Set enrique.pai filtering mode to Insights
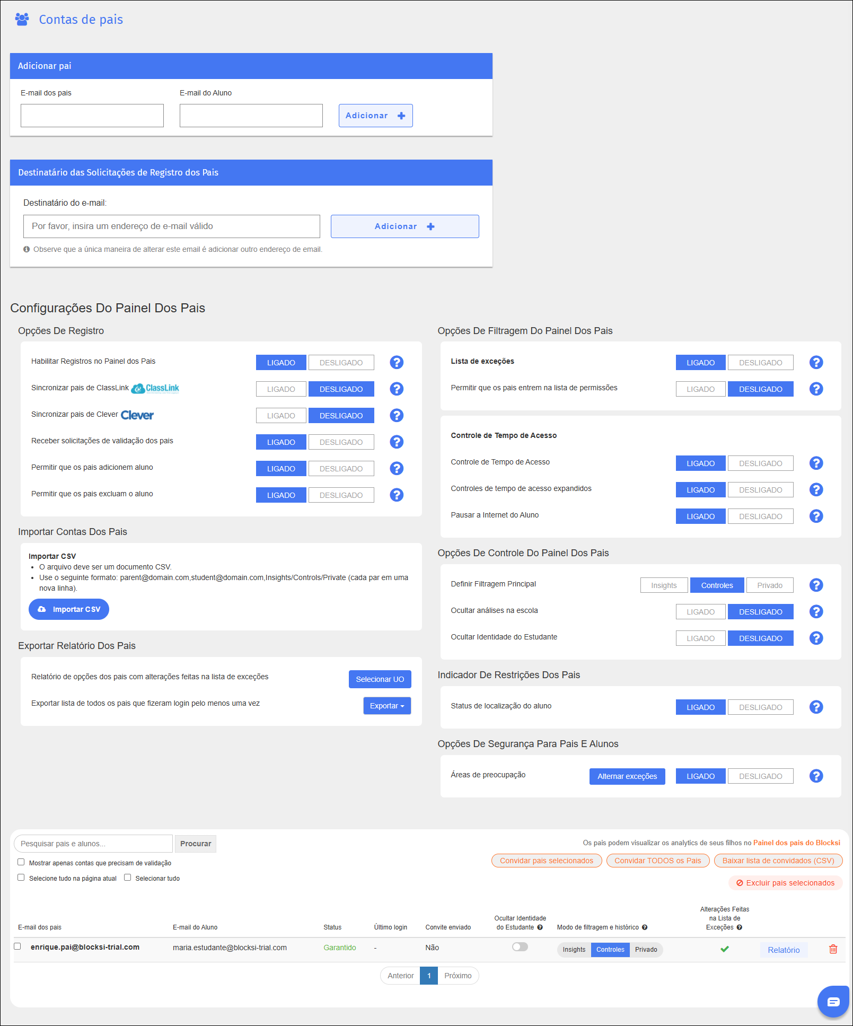 (x=574, y=950)
